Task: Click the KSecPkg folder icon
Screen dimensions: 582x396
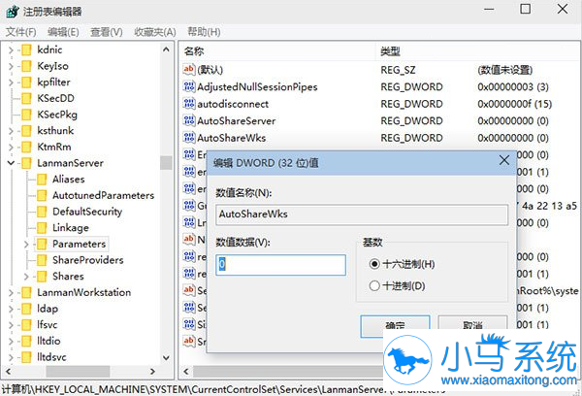Action: (x=26, y=115)
